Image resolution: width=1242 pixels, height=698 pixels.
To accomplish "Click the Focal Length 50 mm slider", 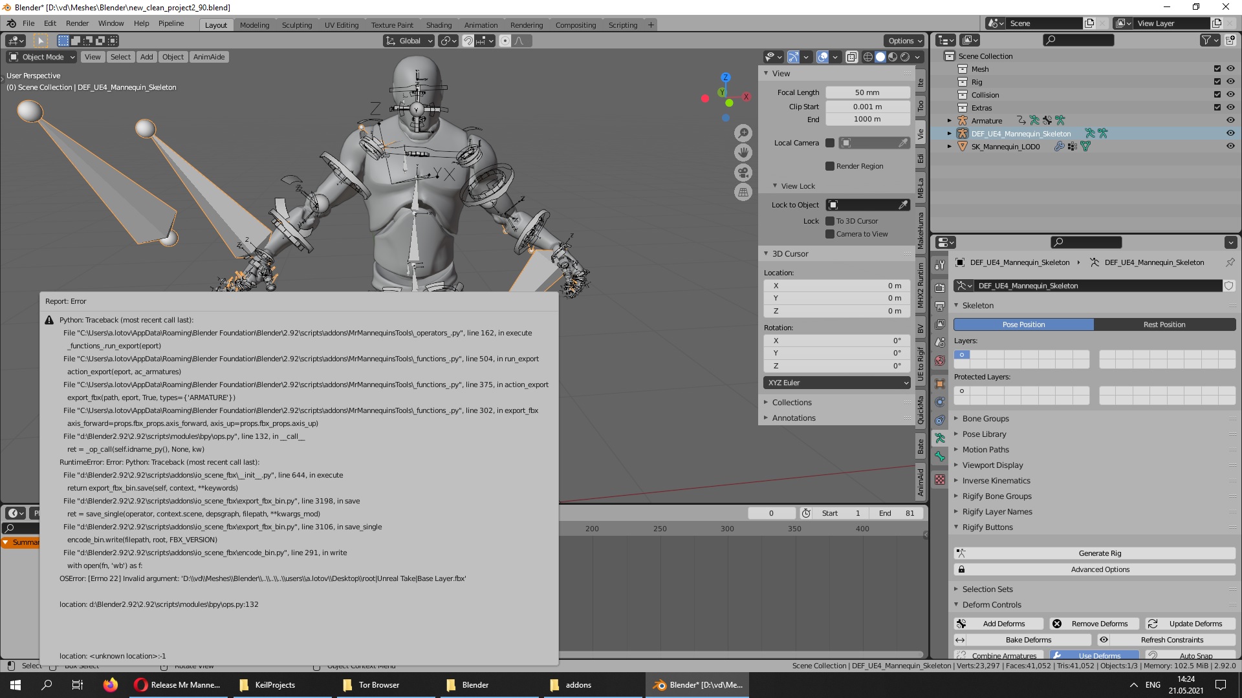I will (867, 92).
